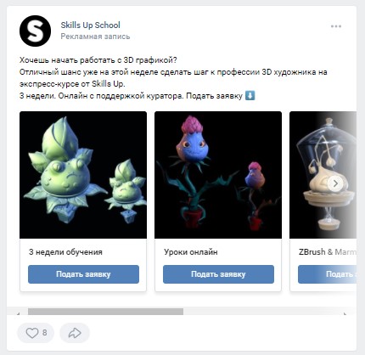Click right scroll arrow of horizontal scrollbar
The image size is (365, 355).
pos(345,313)
